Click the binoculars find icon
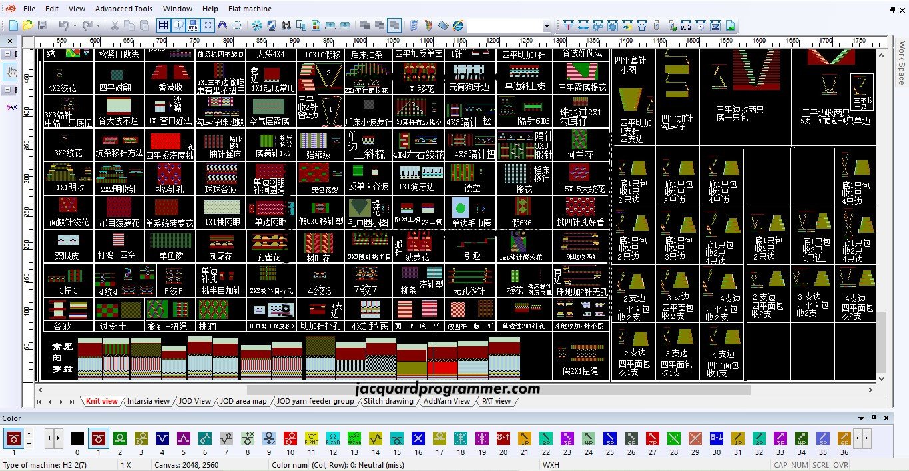 point(286,25)
